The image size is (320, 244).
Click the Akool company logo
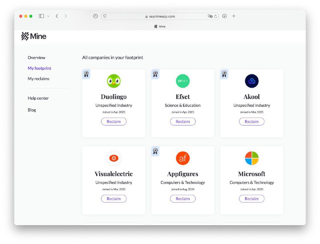[x=252, y=81]
